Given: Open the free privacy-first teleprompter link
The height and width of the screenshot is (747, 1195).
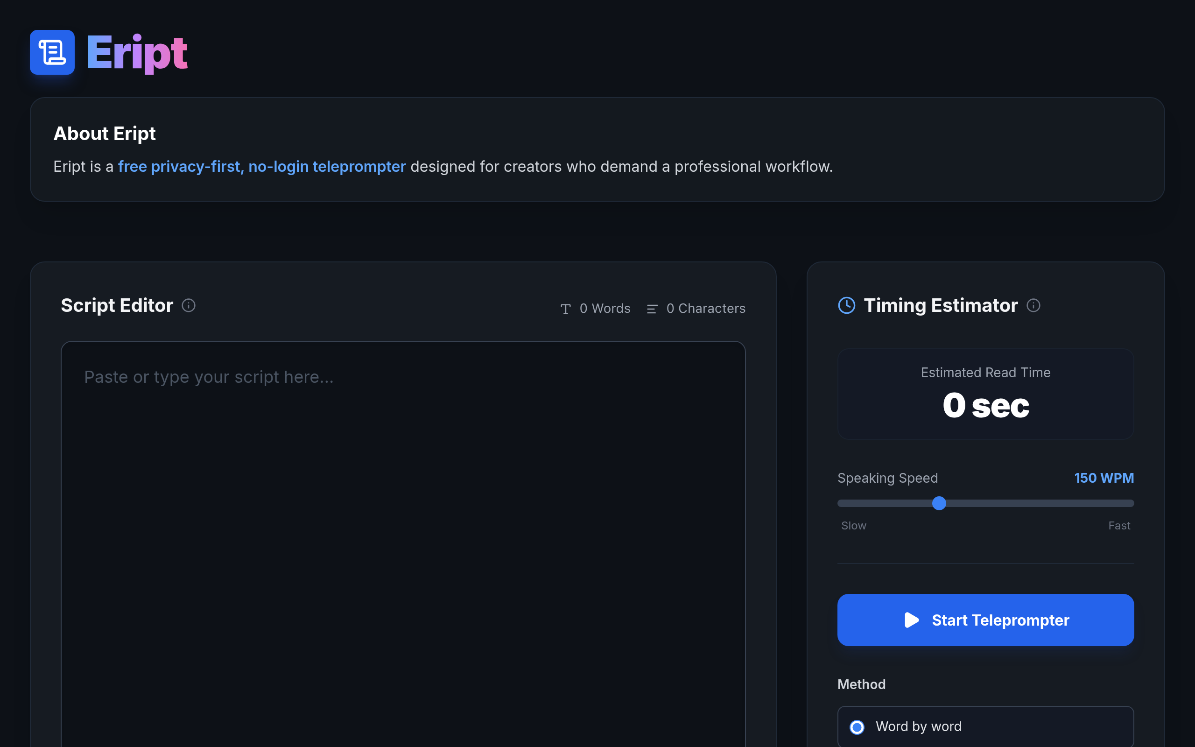Looking at the screenshot, I should click(x=262, y=167).
